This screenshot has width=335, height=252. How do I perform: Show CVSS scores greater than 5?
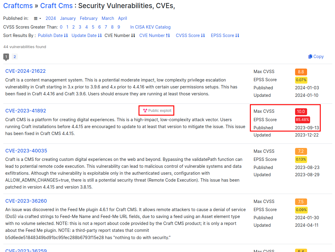click(93, 27)
